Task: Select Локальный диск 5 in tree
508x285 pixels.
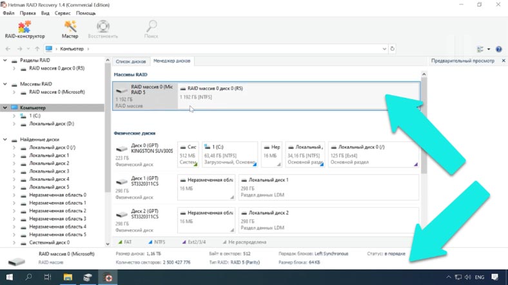Action: tap(49, 187)
